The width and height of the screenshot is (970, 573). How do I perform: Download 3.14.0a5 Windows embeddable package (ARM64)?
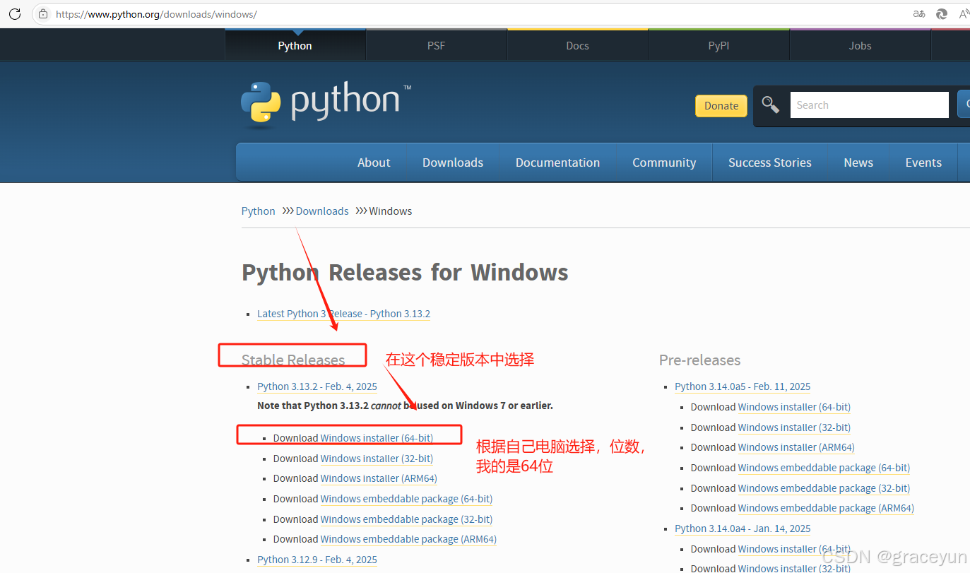coord(826,508)
